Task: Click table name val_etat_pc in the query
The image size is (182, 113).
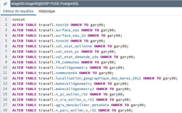Action: click(67, 51)
